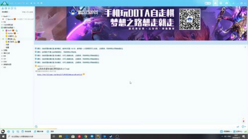Select the tab right of the home tab
This screenshot has width=248, height=139.
221,3
